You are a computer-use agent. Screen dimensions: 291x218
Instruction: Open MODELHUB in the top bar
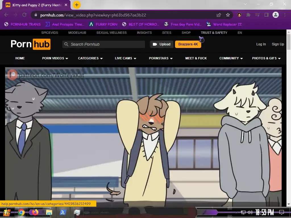pos(77,33)
